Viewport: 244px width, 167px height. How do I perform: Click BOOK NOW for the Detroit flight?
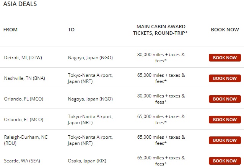pyautogui.click(x=224, y=58)
